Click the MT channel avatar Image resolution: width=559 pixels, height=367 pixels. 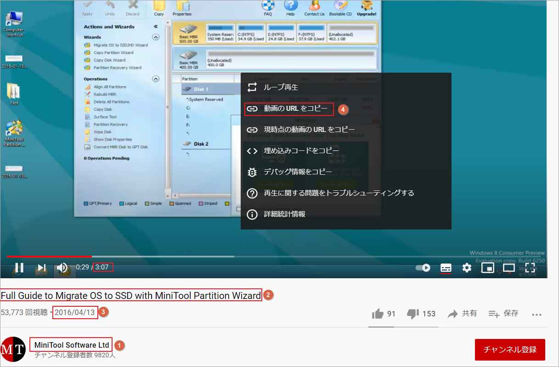pos(13,350)
